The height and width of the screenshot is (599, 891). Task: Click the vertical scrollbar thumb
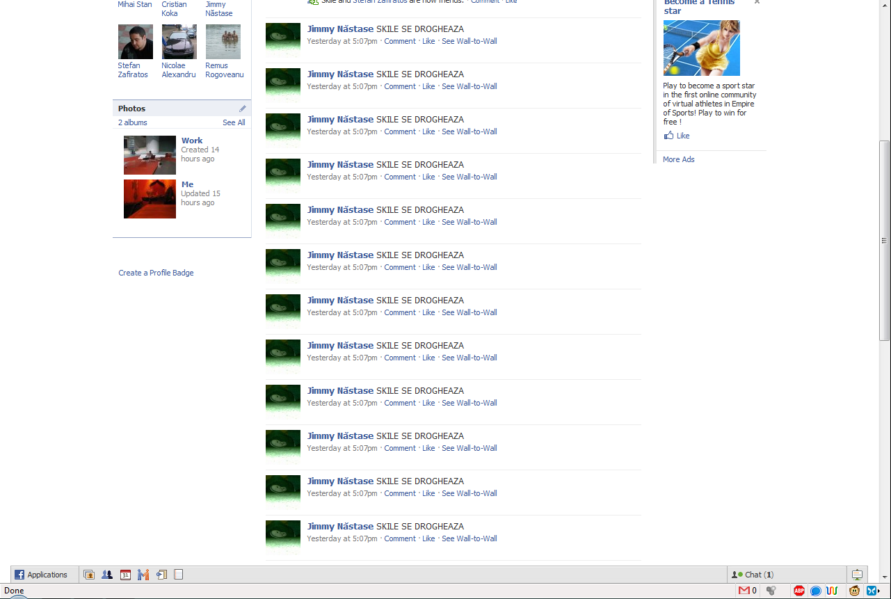[x=885, y=241]
